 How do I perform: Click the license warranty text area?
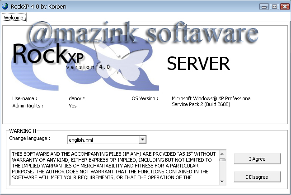point(114,167)
